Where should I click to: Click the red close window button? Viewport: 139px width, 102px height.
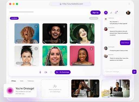click(x=10, y=4)
